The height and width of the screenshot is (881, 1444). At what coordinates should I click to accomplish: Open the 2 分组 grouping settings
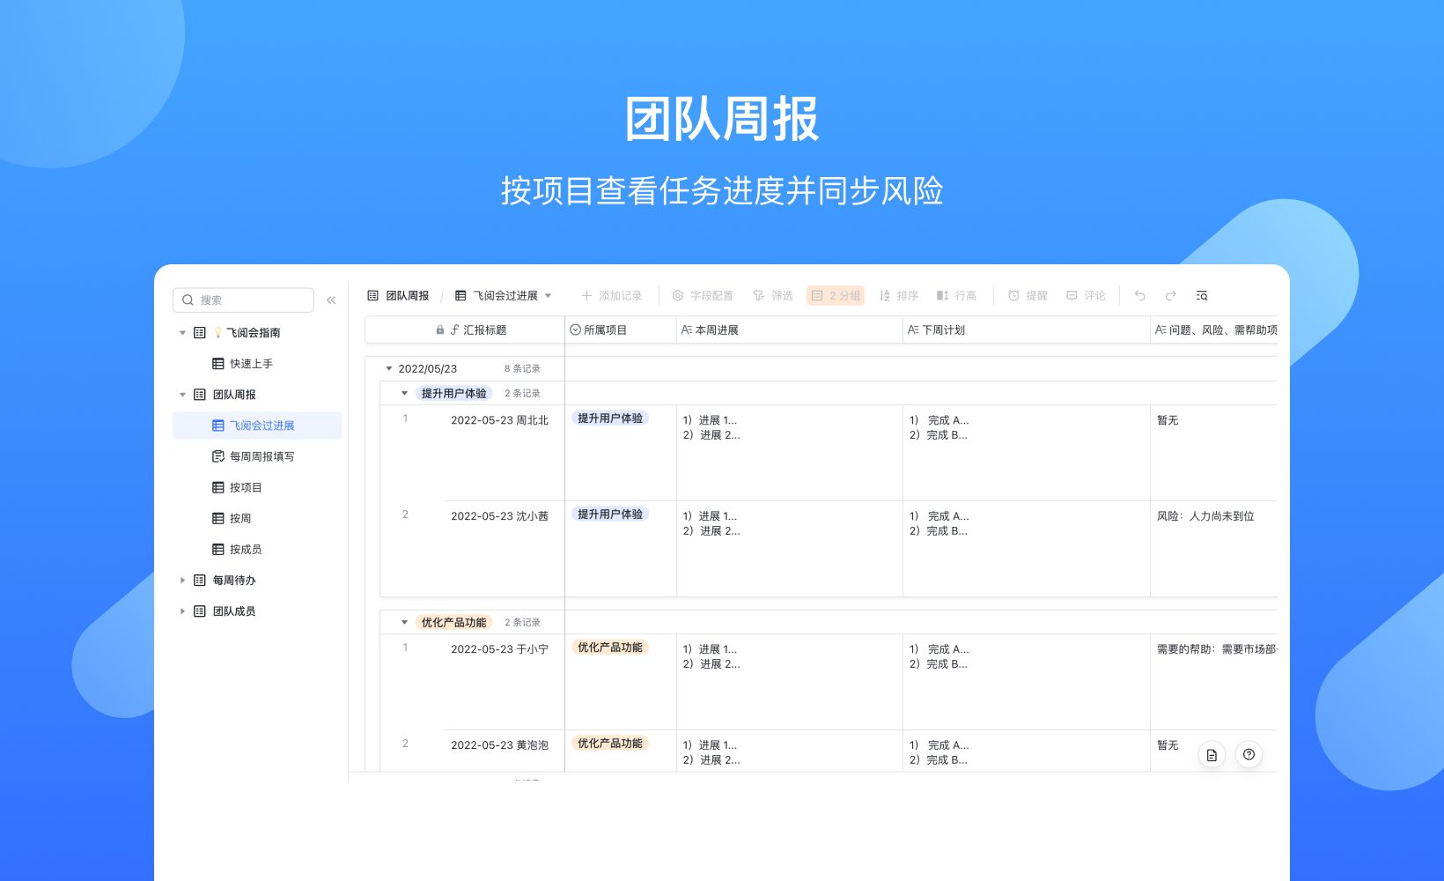click(836, 296)
